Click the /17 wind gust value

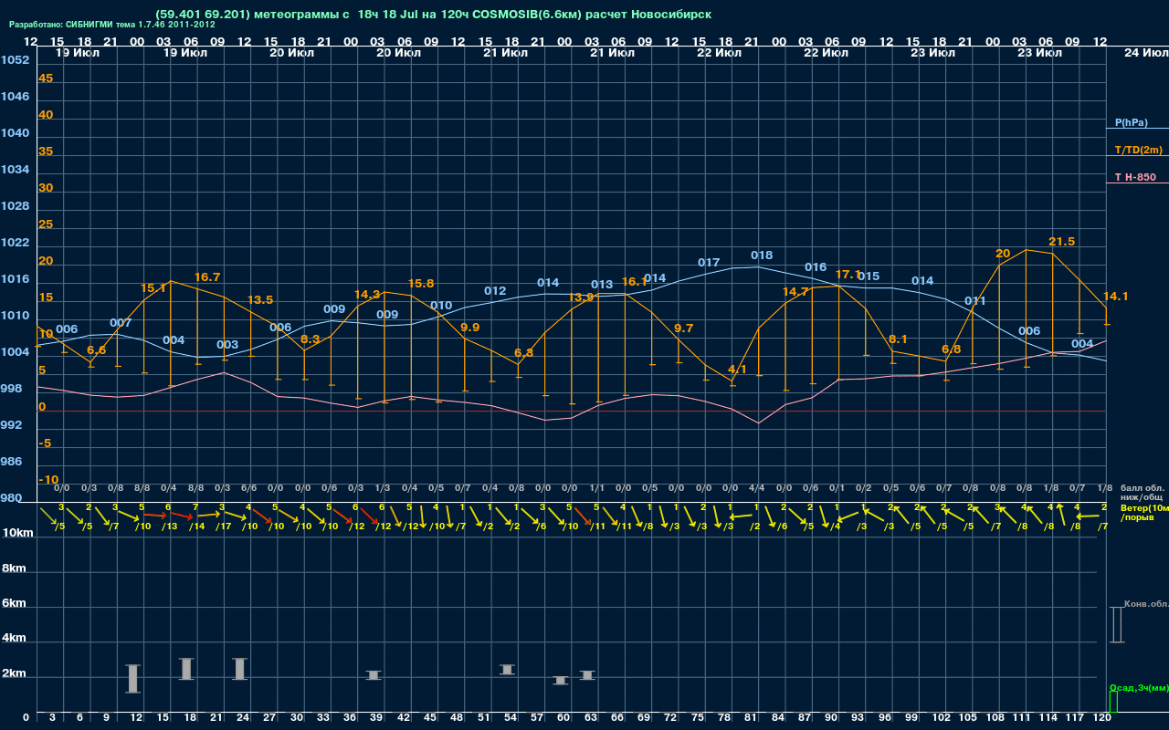(x=222, y=526)
